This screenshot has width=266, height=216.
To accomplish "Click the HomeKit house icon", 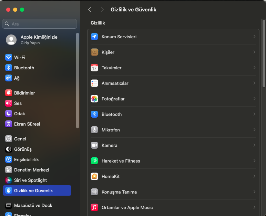I will click(x=94, y=176).
